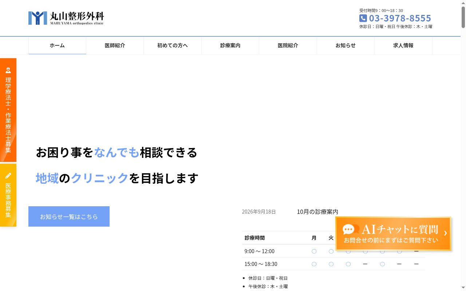Call the phone number 03-3978-8555
Image resolution: width=466 pixels, height=291 pixels.
click(400, 18)
